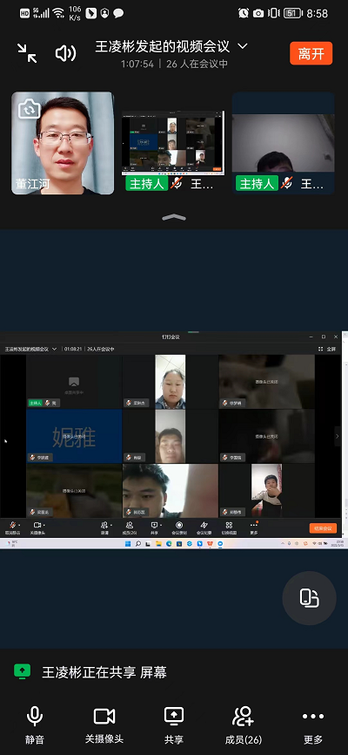Tap muted mic icon on middle thumbnail
Image resolution: width=348 pixels, height=755 pixels.
point(177,183)
